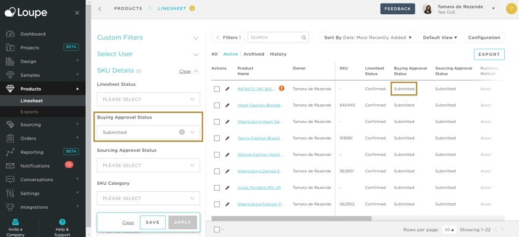
Task: Switch to the All tab
Action: (x=214, y=54)
